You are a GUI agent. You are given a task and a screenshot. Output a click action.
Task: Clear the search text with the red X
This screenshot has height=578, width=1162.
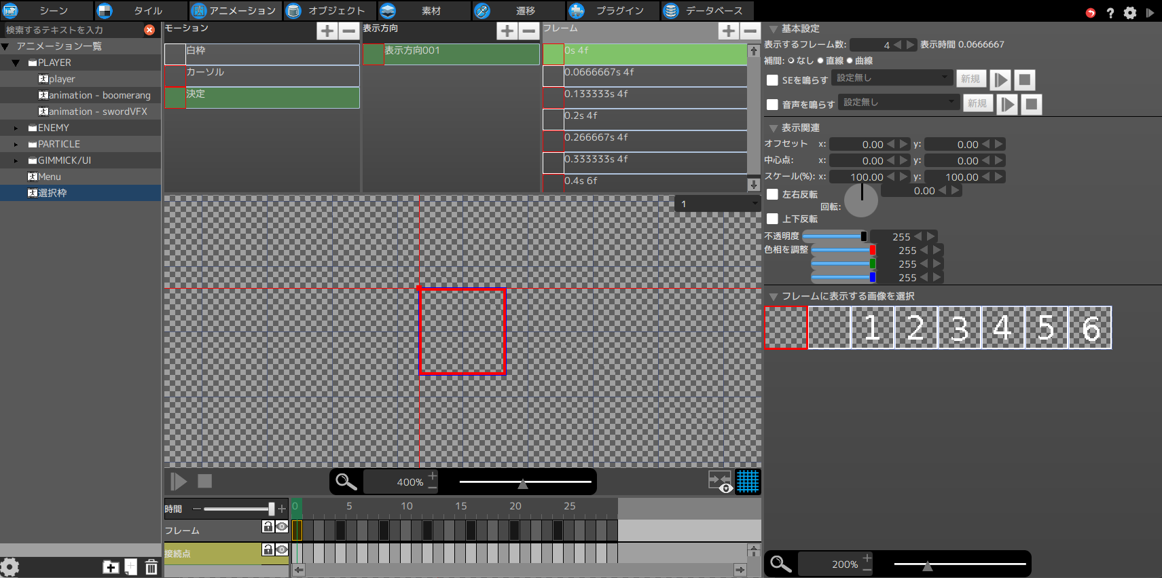click(149, 30)
